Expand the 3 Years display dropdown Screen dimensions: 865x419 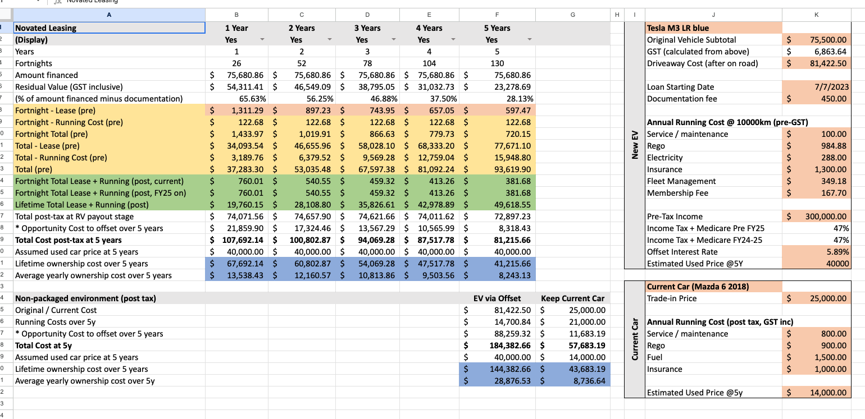(393, 40)
